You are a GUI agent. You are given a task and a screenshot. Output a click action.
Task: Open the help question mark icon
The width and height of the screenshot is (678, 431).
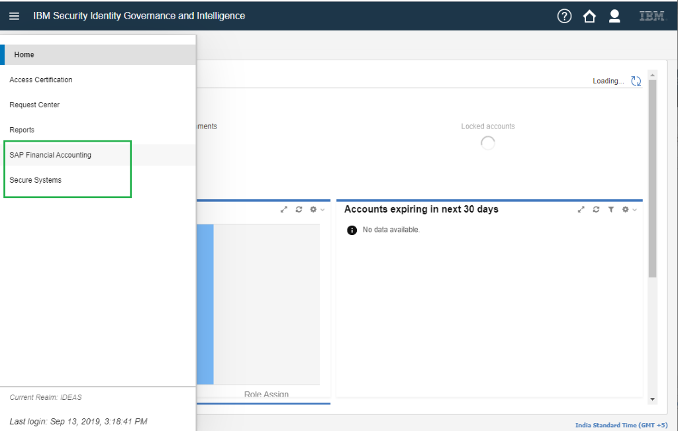564,16
